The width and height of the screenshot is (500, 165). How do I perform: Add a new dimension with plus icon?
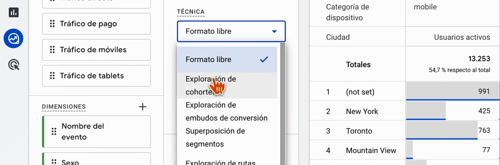[x=143, y=107]
